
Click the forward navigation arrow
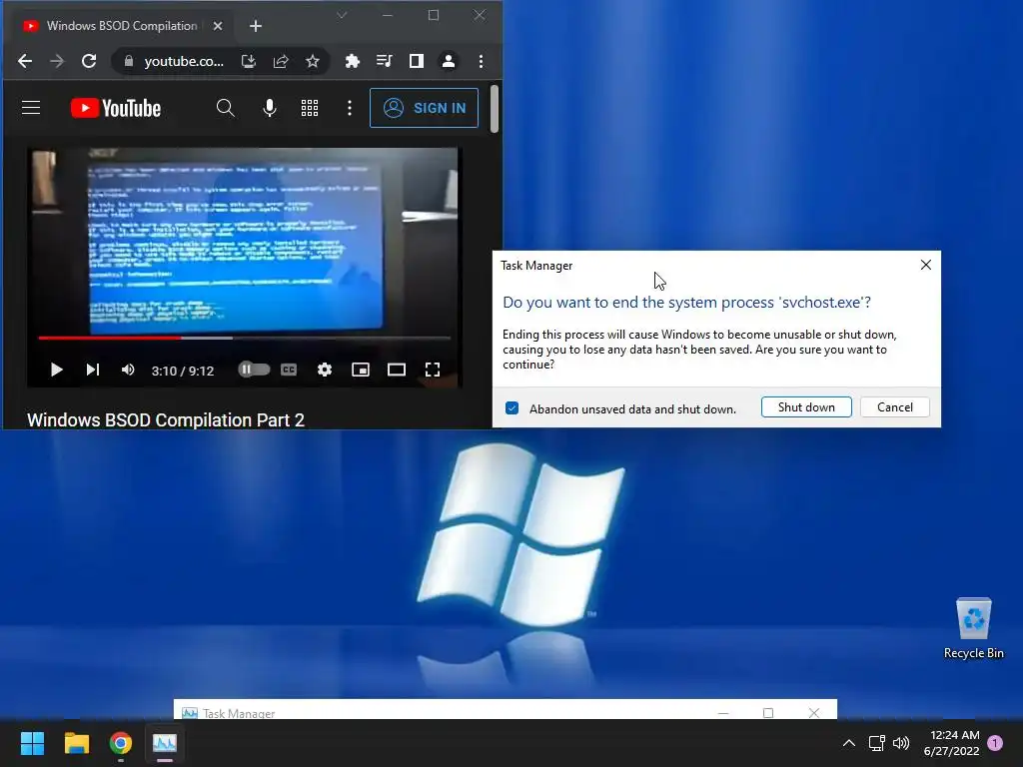(x=57, y=61)
